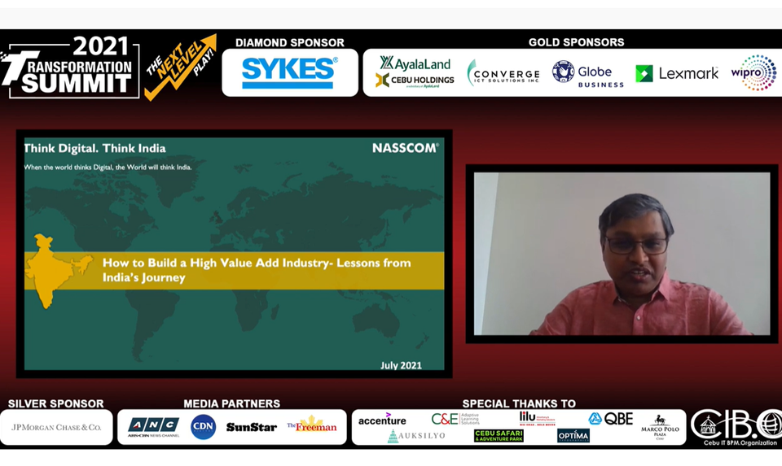The width and height of the screenshot is (782, 466).
Task: Click the Lilu logo
Action: [537, 418]
